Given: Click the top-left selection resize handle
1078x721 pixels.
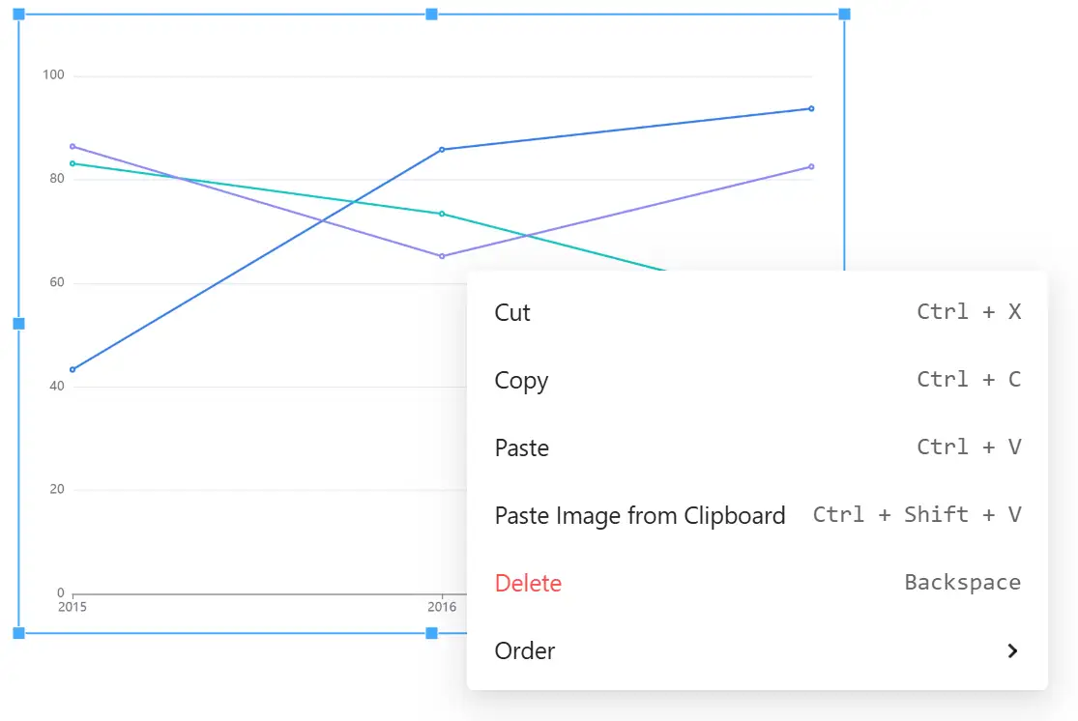Looking at the screenshot, I should [18, 14].
